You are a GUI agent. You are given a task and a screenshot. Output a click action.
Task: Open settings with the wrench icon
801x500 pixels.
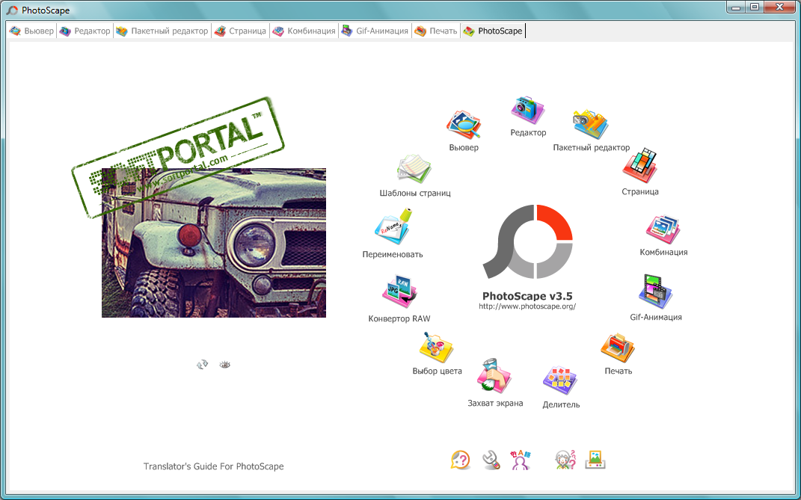(x=491, y=460)
